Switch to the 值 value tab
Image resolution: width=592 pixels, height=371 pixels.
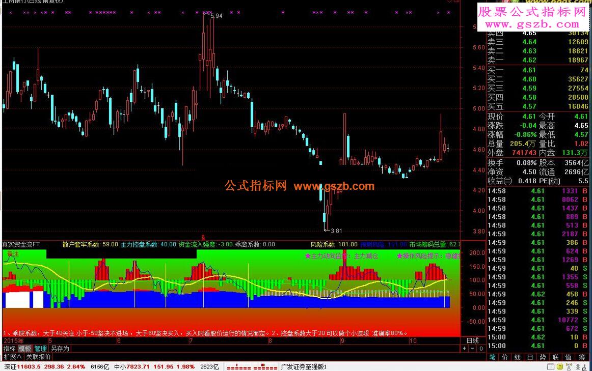point(568,357)
